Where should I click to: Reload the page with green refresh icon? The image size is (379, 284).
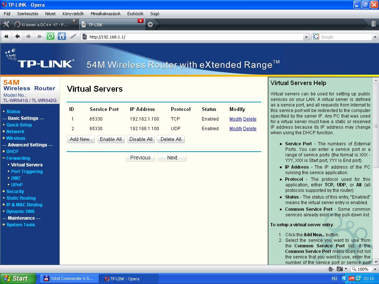(50, 37)
